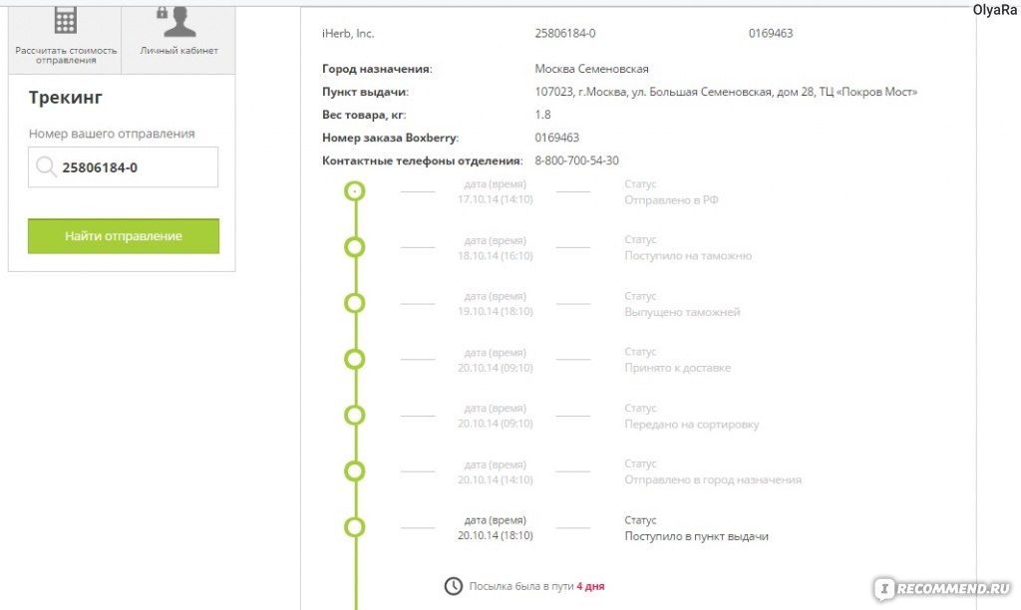Select 'Отправлено в город назначения' timeline circle
Viewport: 1021px width, 610px height.
[354, 471]
